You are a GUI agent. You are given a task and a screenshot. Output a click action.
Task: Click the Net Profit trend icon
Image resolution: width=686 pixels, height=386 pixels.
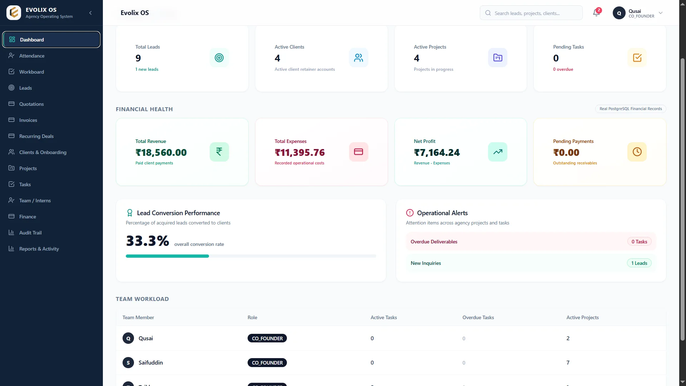coord(498,152)
